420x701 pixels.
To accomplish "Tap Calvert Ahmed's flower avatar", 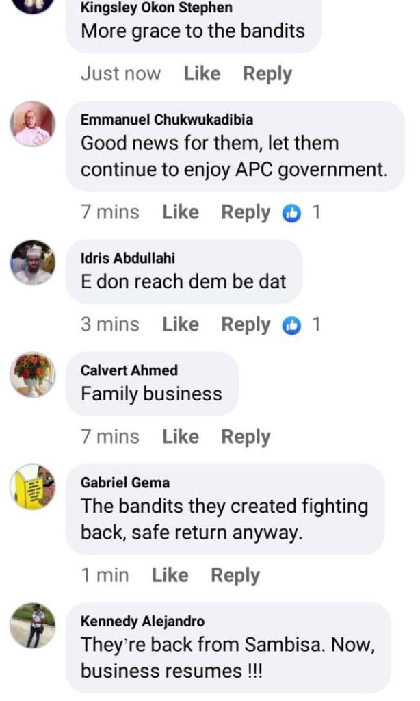I will [33, 374].
